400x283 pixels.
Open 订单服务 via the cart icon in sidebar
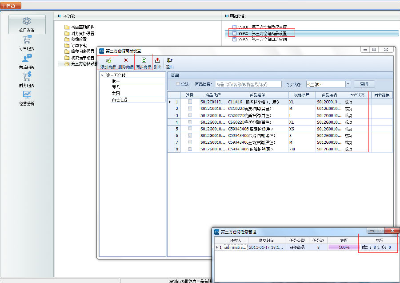pos(27,39)
